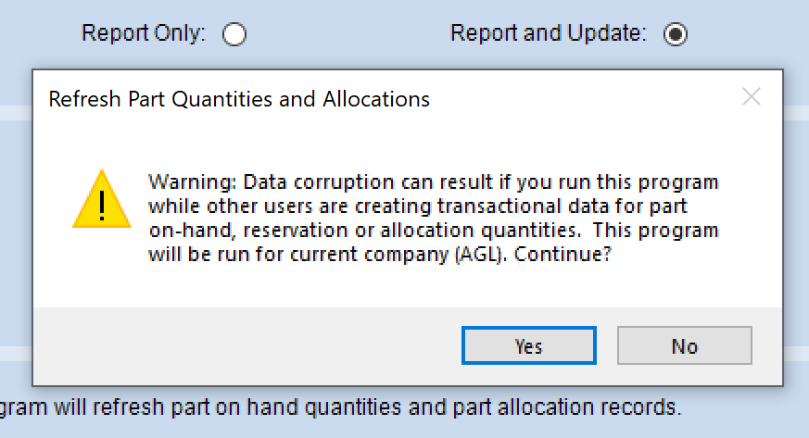Click the "Refresh Part Quantities and Allocations" title
This screenshot has width=809, height=438.
tap(239, 98)
